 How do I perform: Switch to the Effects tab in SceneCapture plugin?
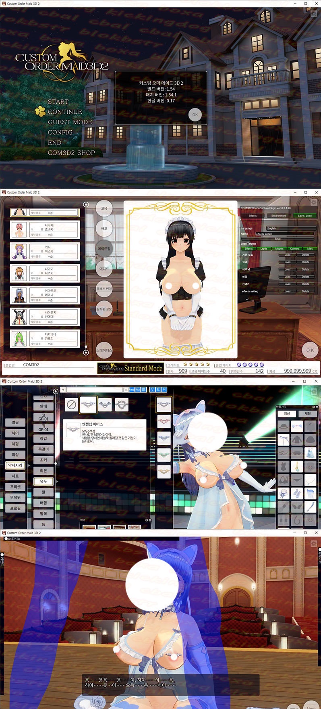coord(253,216)
